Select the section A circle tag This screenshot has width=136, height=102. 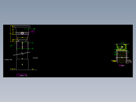[18, 75]
